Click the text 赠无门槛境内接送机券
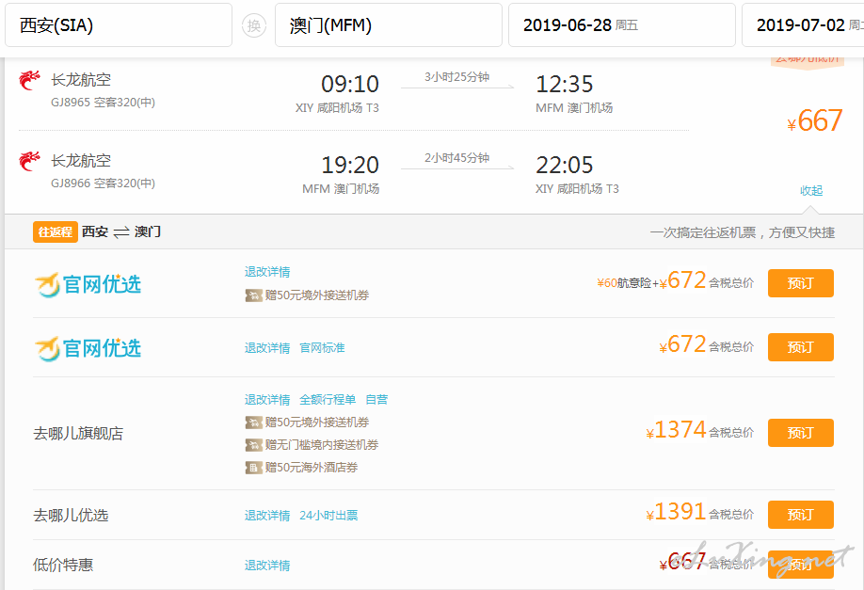The width and height of the screenshot is (864, 590). click(322, 445)
